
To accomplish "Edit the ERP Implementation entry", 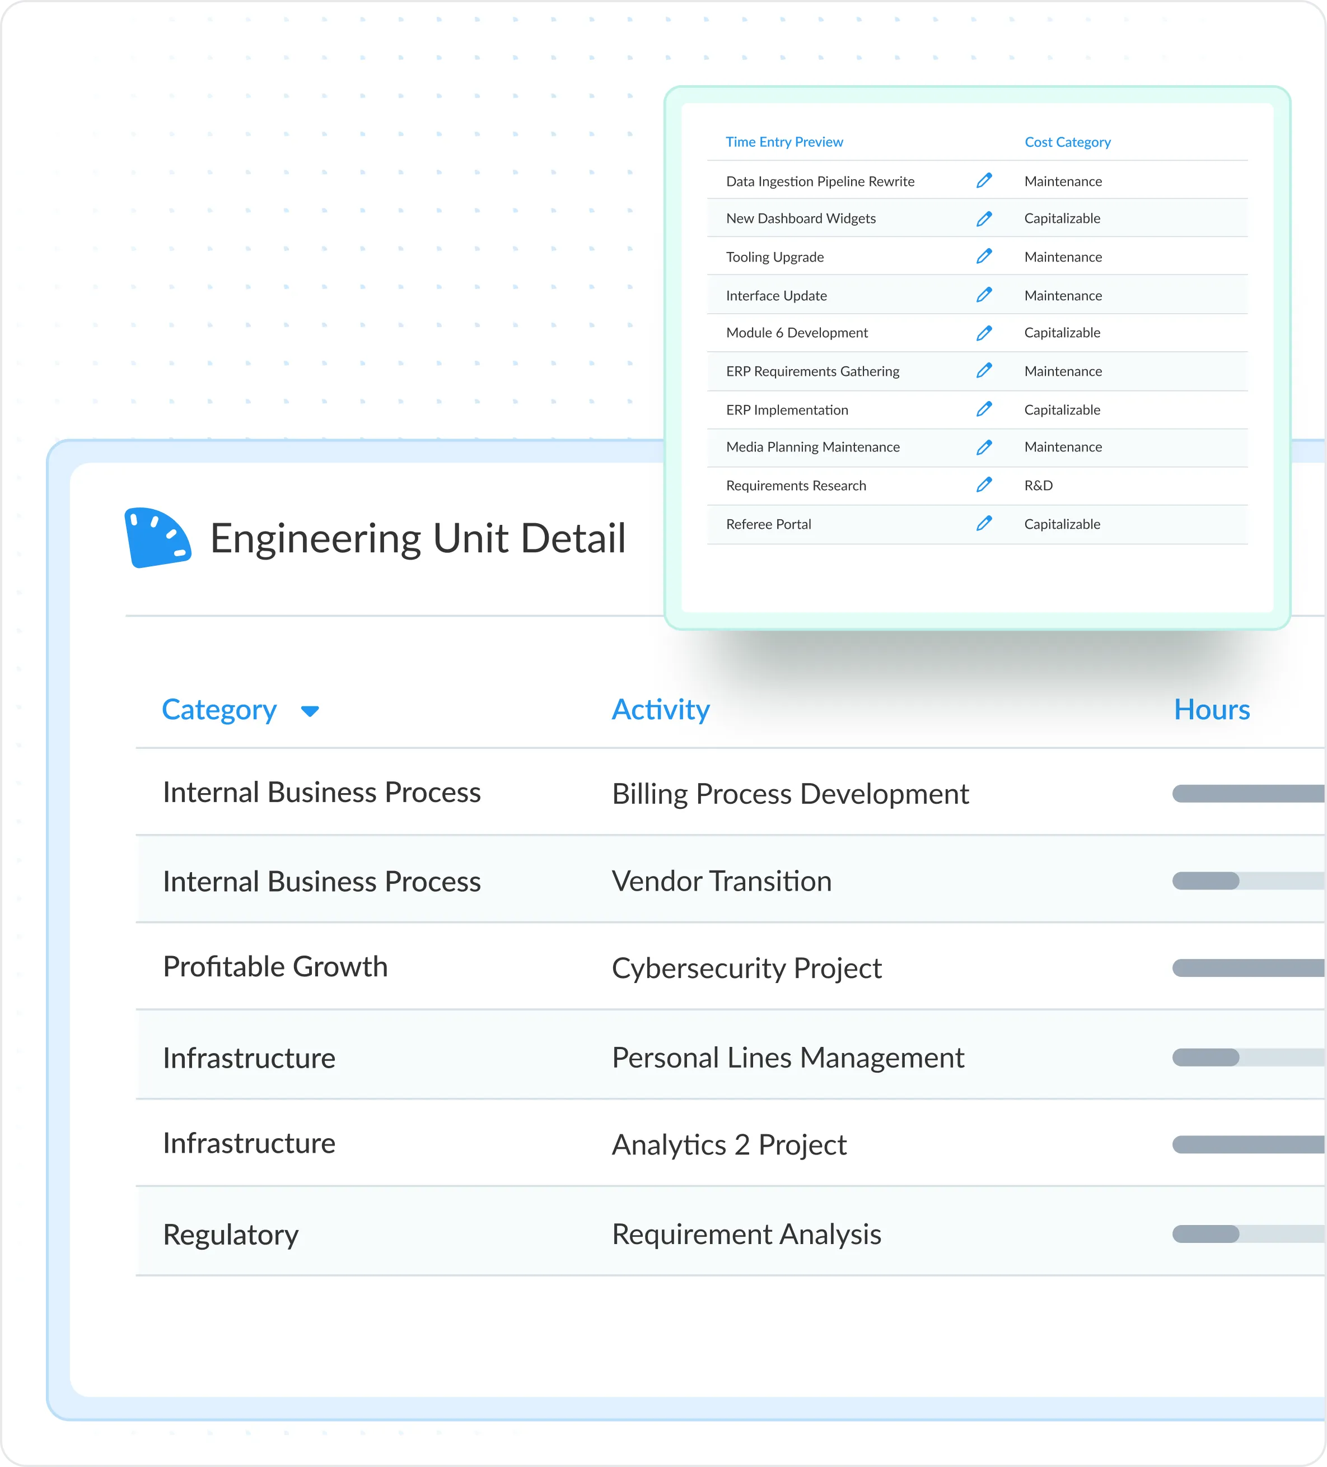I will [984, 409].
